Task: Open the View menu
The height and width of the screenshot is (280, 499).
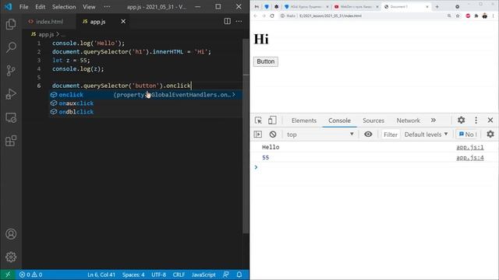Action: pos(89,7)
